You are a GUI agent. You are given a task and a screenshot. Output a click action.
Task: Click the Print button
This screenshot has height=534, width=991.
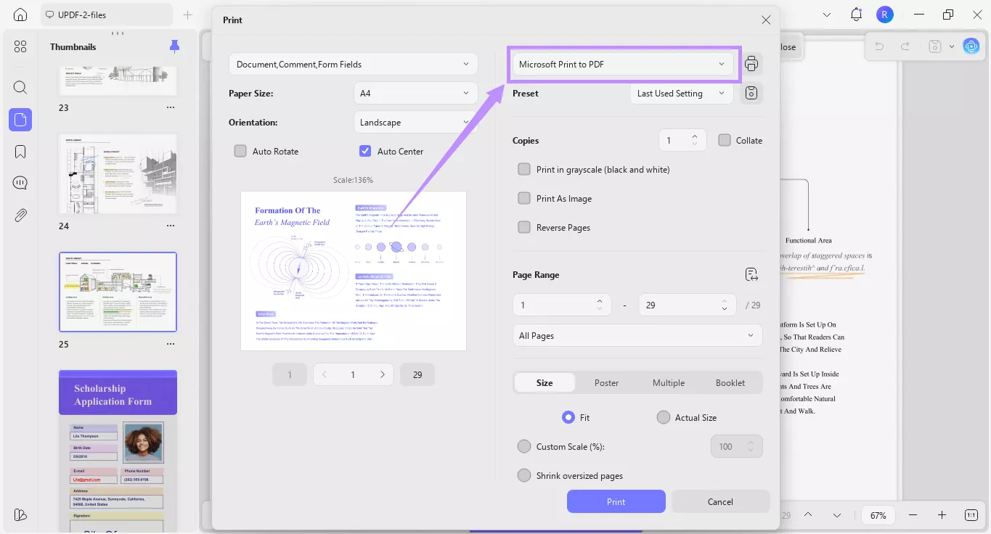tap(616, 501)
